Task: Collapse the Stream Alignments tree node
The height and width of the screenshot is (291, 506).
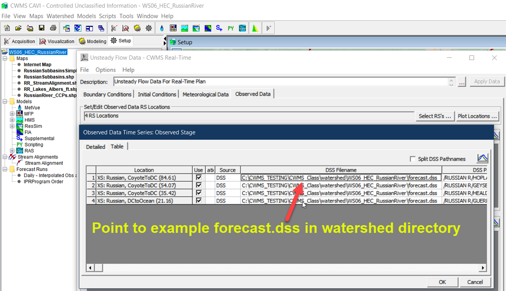Action: coord(5,157)
